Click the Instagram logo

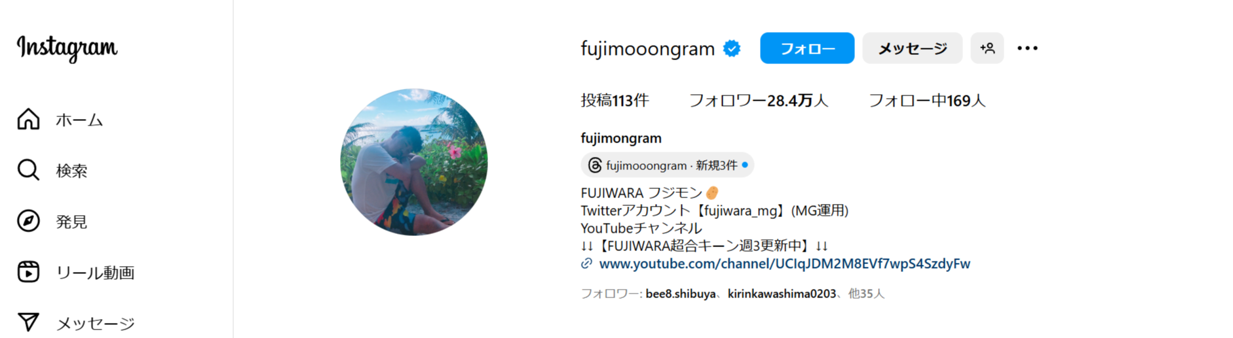click(x=67, y=48)
